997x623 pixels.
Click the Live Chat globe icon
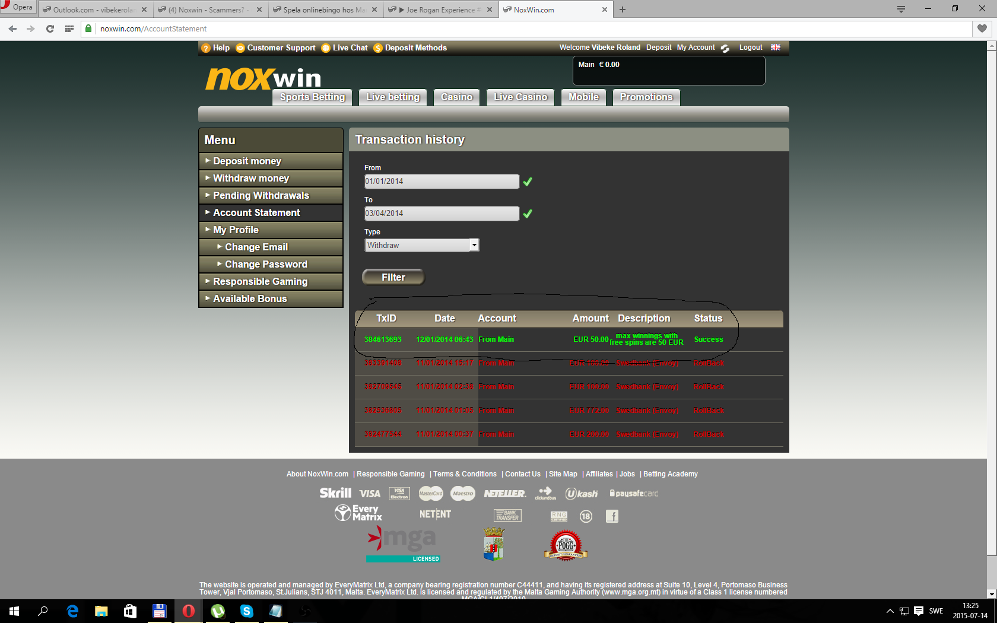(x=326, y=48)
